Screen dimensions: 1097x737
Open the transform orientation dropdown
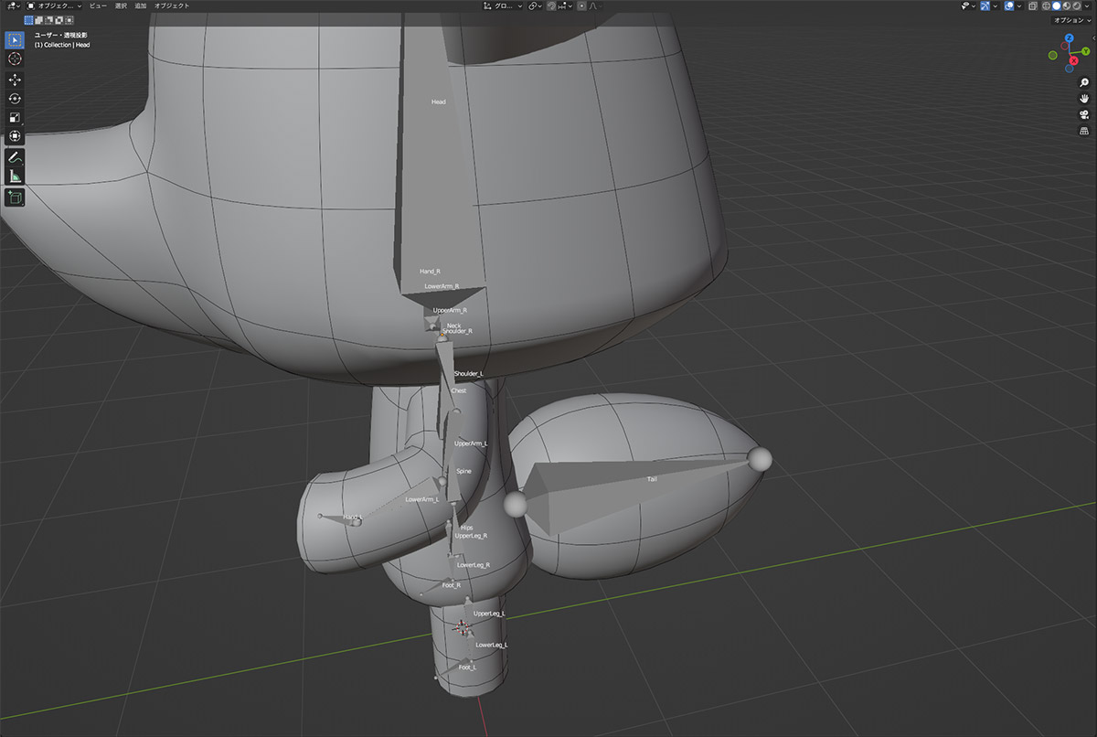(502, 5)
